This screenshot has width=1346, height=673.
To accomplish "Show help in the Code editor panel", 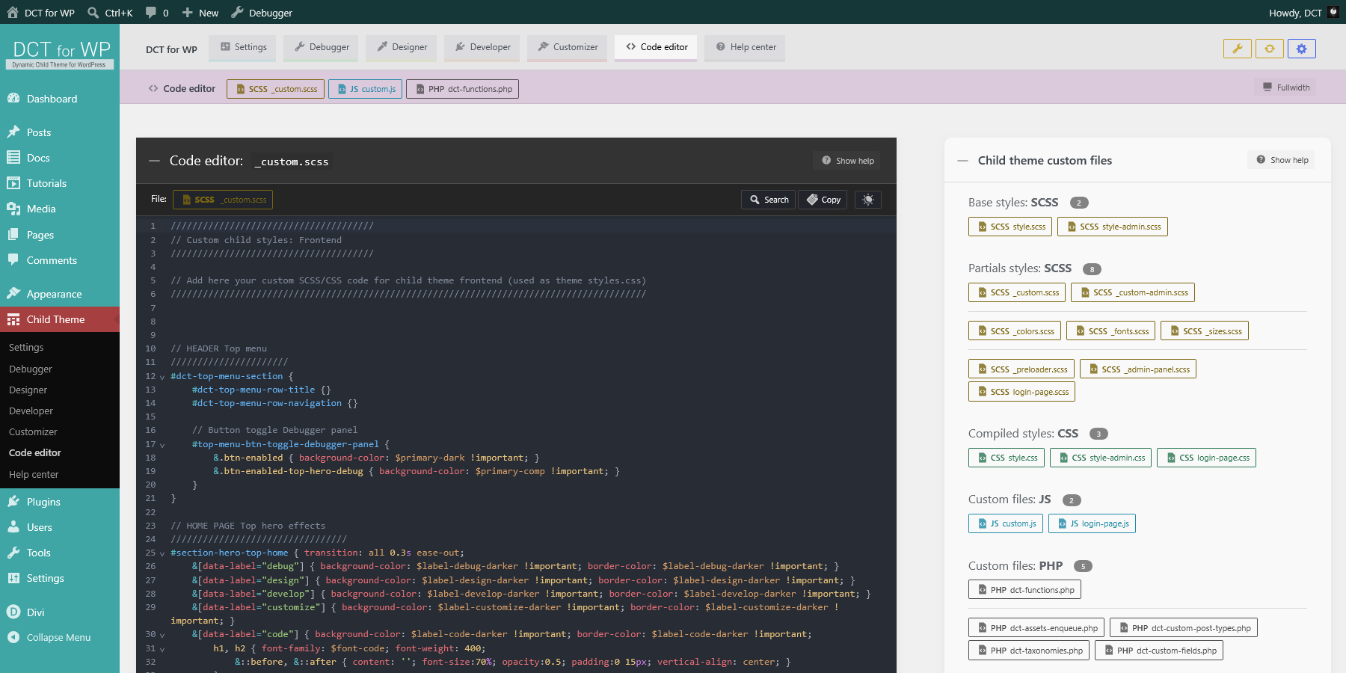I will [847, 161].
